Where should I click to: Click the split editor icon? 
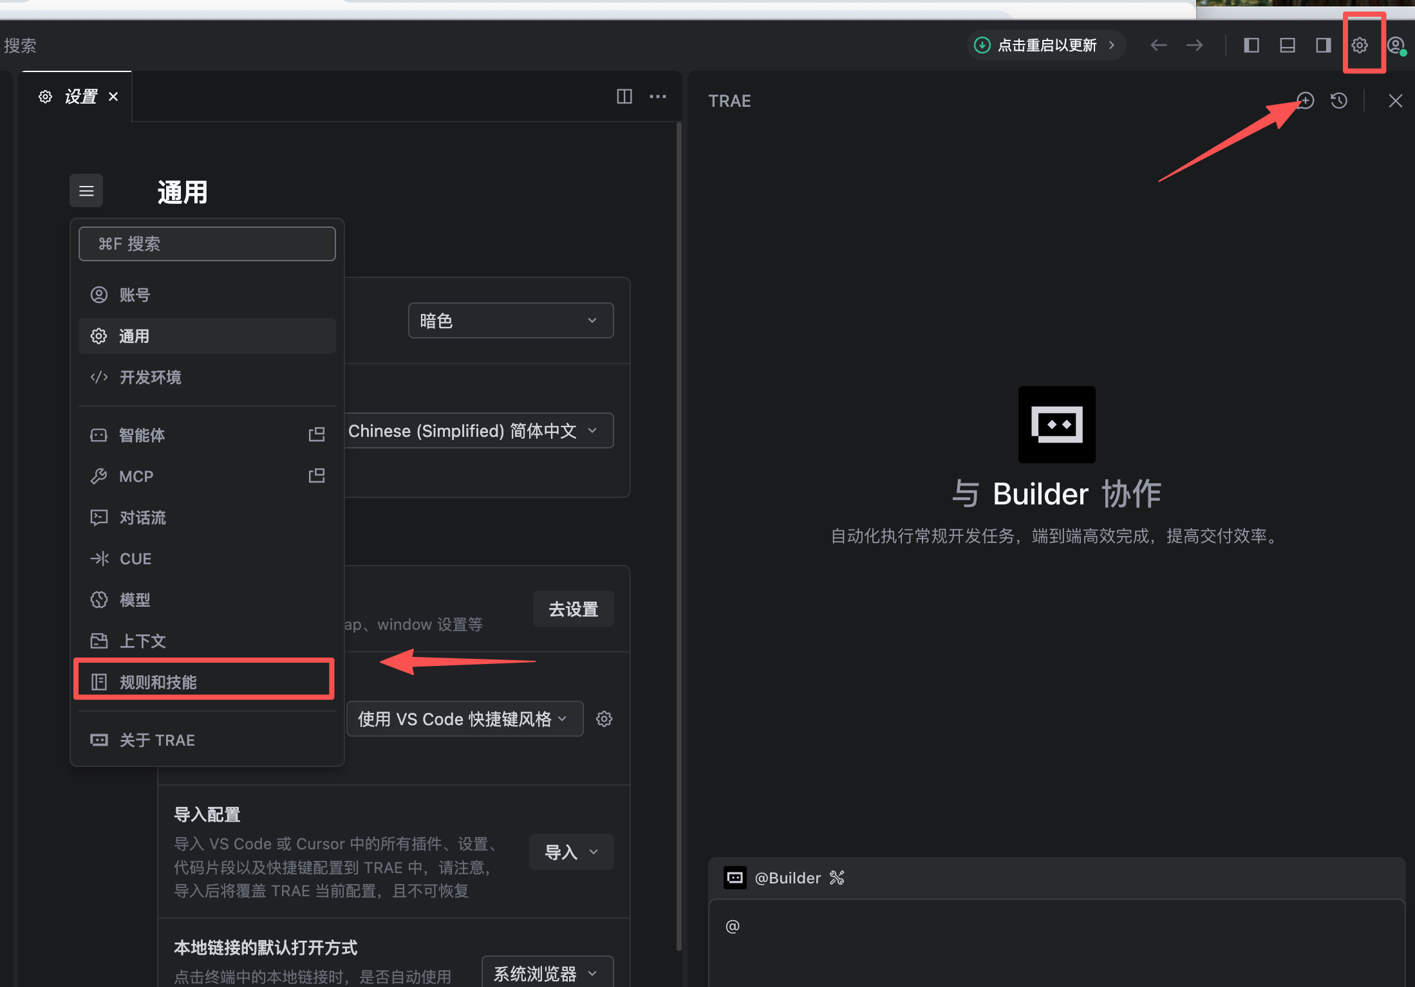[624, 97]
